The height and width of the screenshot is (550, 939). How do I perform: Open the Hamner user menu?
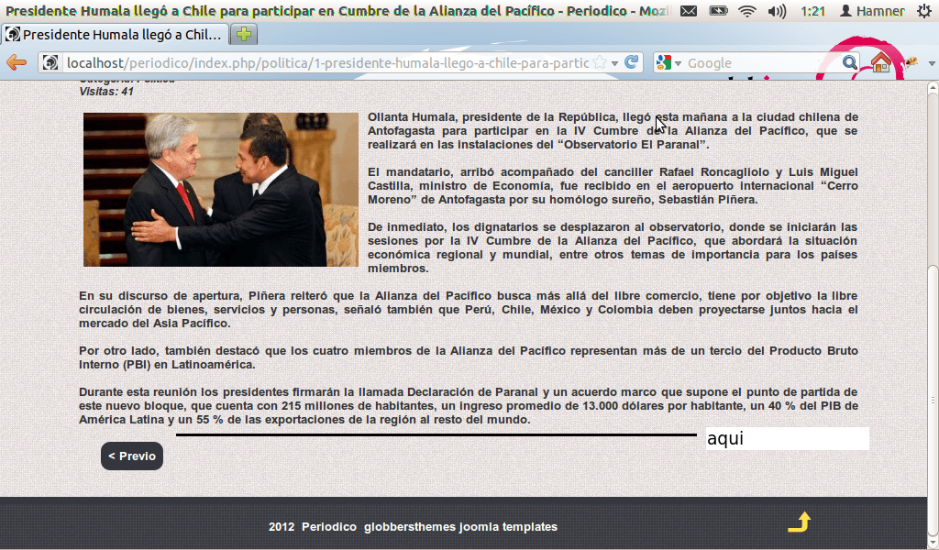point(872,11)
